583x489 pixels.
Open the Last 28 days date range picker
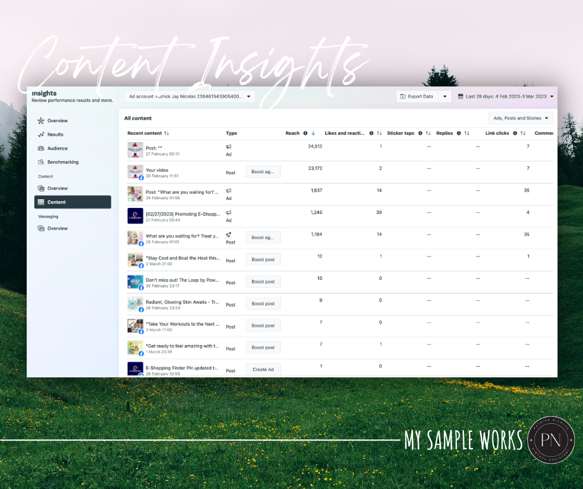point(505,96)
